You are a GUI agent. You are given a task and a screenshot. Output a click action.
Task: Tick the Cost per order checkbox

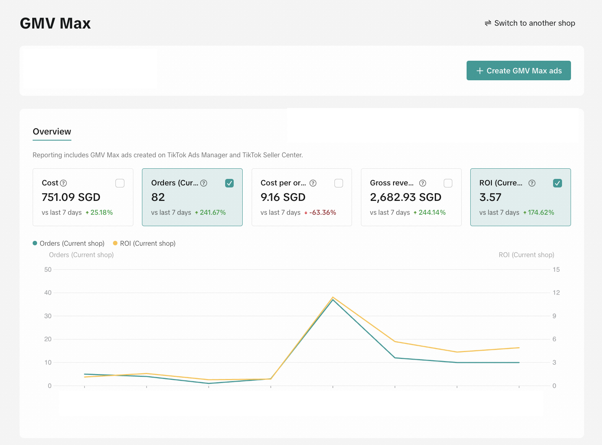(x=339, y=183)
